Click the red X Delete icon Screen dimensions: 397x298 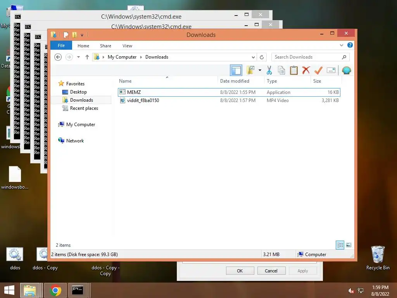pyautogui.click(x=306, y=70)
